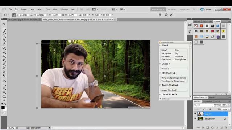Open the File menu

(x=11, y=9)
